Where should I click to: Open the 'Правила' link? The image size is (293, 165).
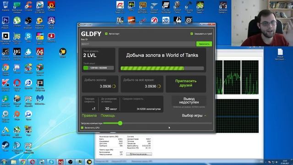(x=89, y=115)
